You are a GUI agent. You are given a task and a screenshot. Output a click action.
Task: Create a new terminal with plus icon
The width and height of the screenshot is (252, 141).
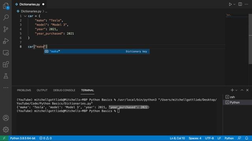232,90
